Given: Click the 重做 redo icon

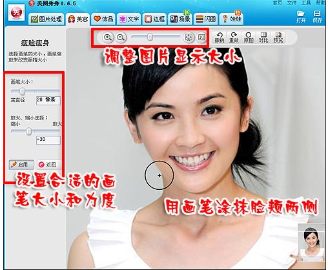Looking at the screenshot, I should point(234,37).
